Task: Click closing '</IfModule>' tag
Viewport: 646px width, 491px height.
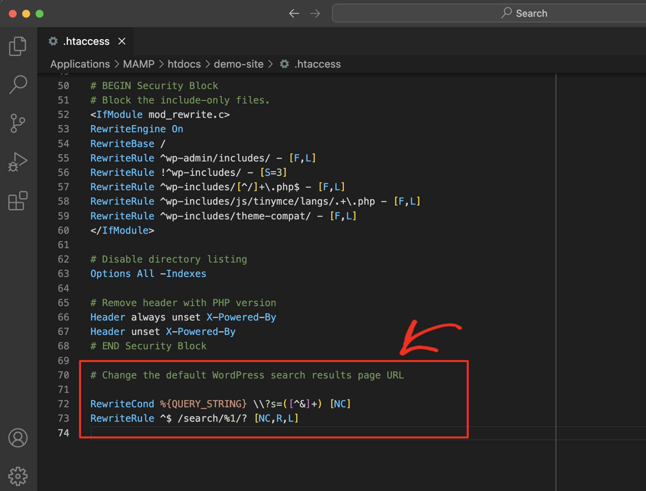Action: 122,230
